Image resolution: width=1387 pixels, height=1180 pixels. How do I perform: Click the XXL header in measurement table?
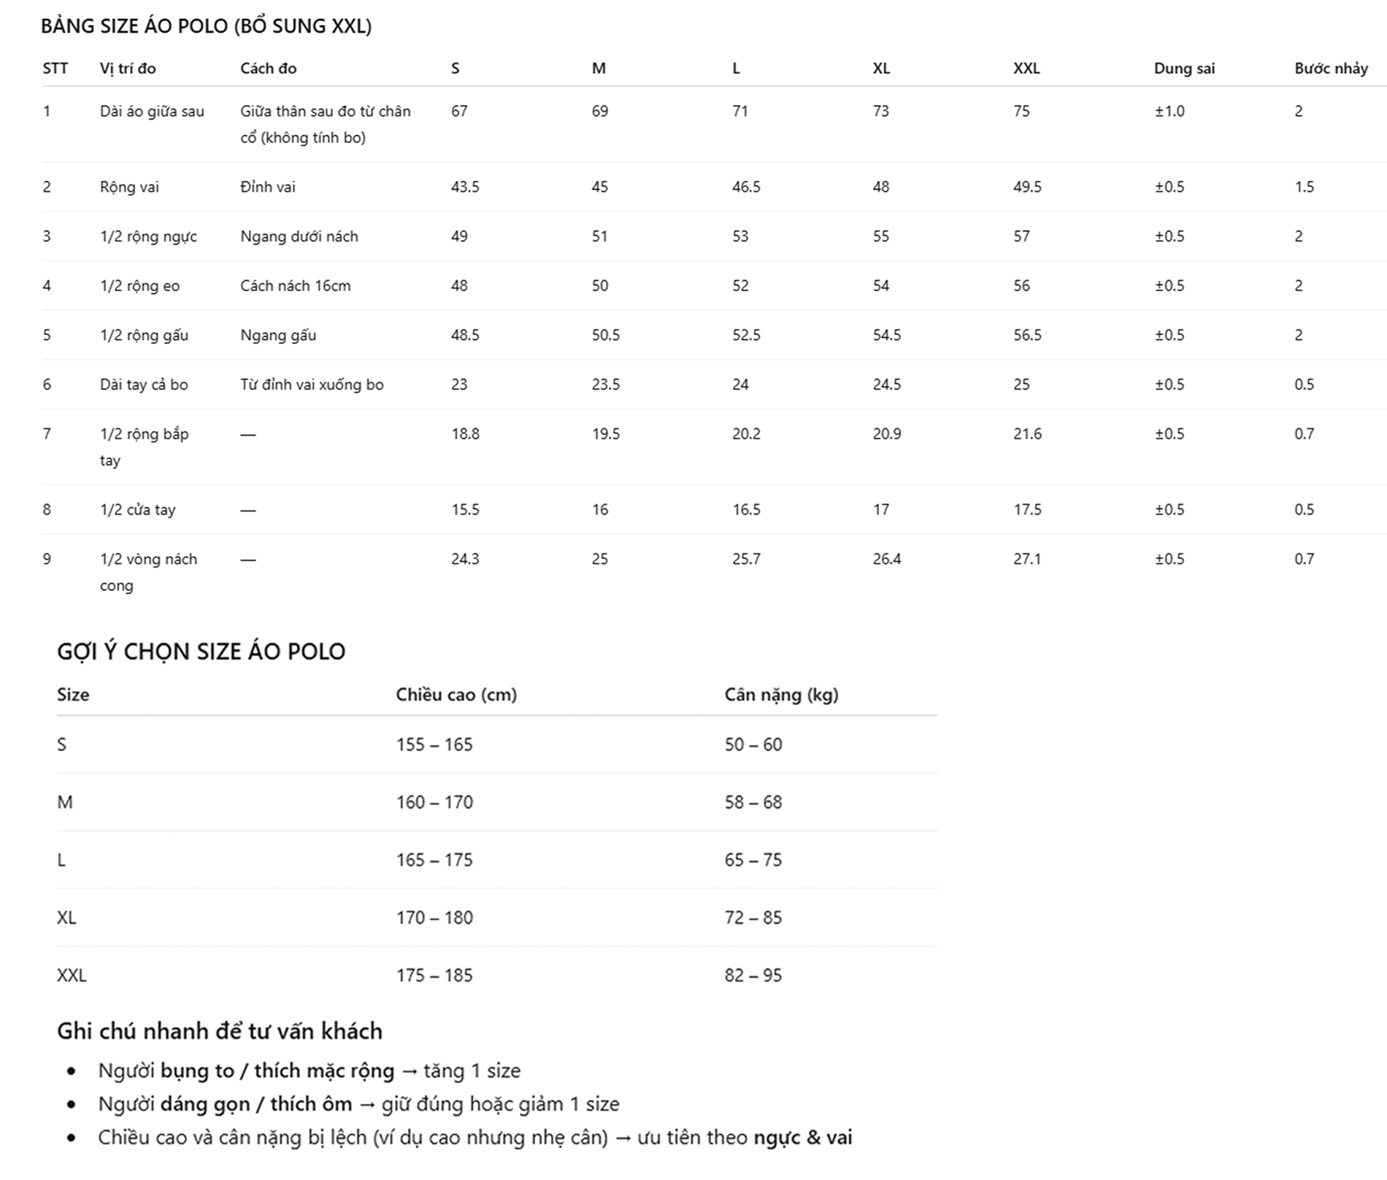pos(1026,69)
